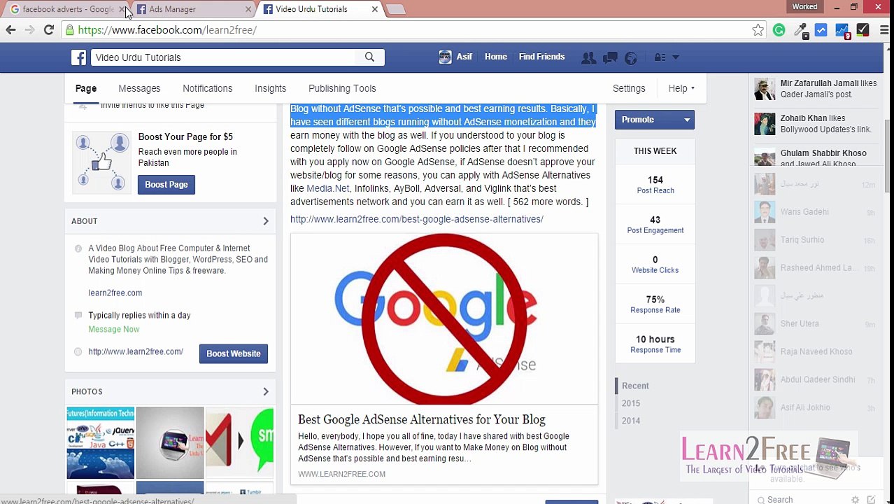
Task: Click the URL address bar
Action: click(x=406, y=30)
